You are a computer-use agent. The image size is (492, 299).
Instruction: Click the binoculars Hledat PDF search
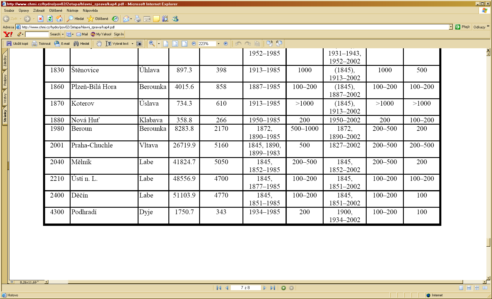click(x=81, y=44)
